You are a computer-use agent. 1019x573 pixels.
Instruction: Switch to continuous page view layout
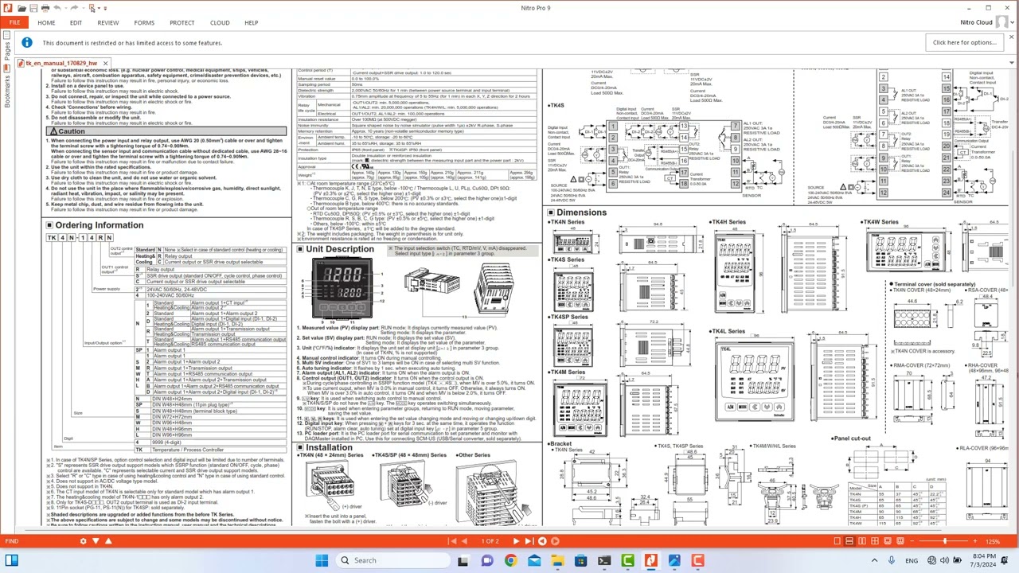(849, 541)
